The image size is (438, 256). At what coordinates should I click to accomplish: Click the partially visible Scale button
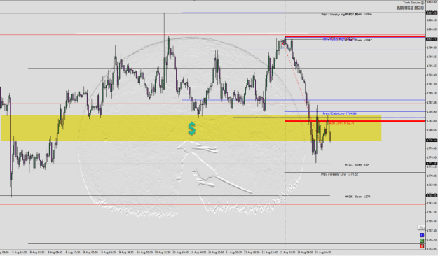[x=421, y=227]
